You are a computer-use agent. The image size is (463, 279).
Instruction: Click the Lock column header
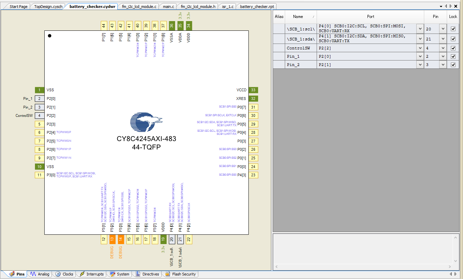[x=453, y=17]
